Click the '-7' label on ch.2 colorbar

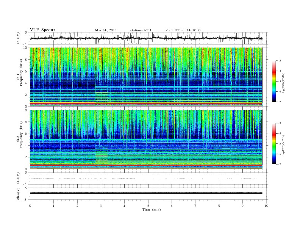pyautogui.click(x=280, y=164)
